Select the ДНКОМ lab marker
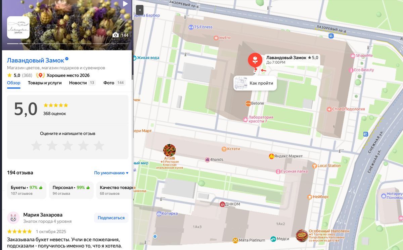Image resolution: width=403 pixels, height=250 pixels. pyautogui.click(x=222, y=204)
